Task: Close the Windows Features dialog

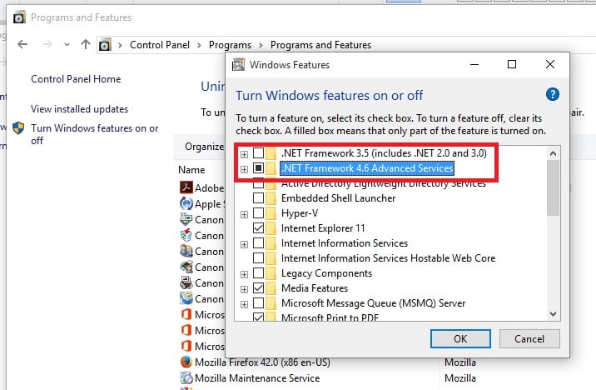Action: coord(550,64)
